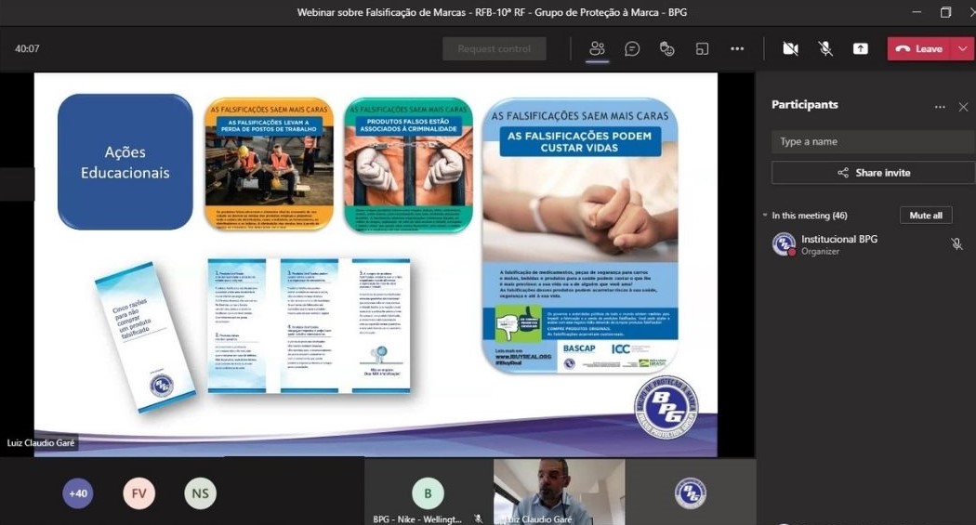The height and width of the screenshot is (525, 976).
Task: Open the Show participants panel icon
Action: pyautogui.click(x=598, y=49)
